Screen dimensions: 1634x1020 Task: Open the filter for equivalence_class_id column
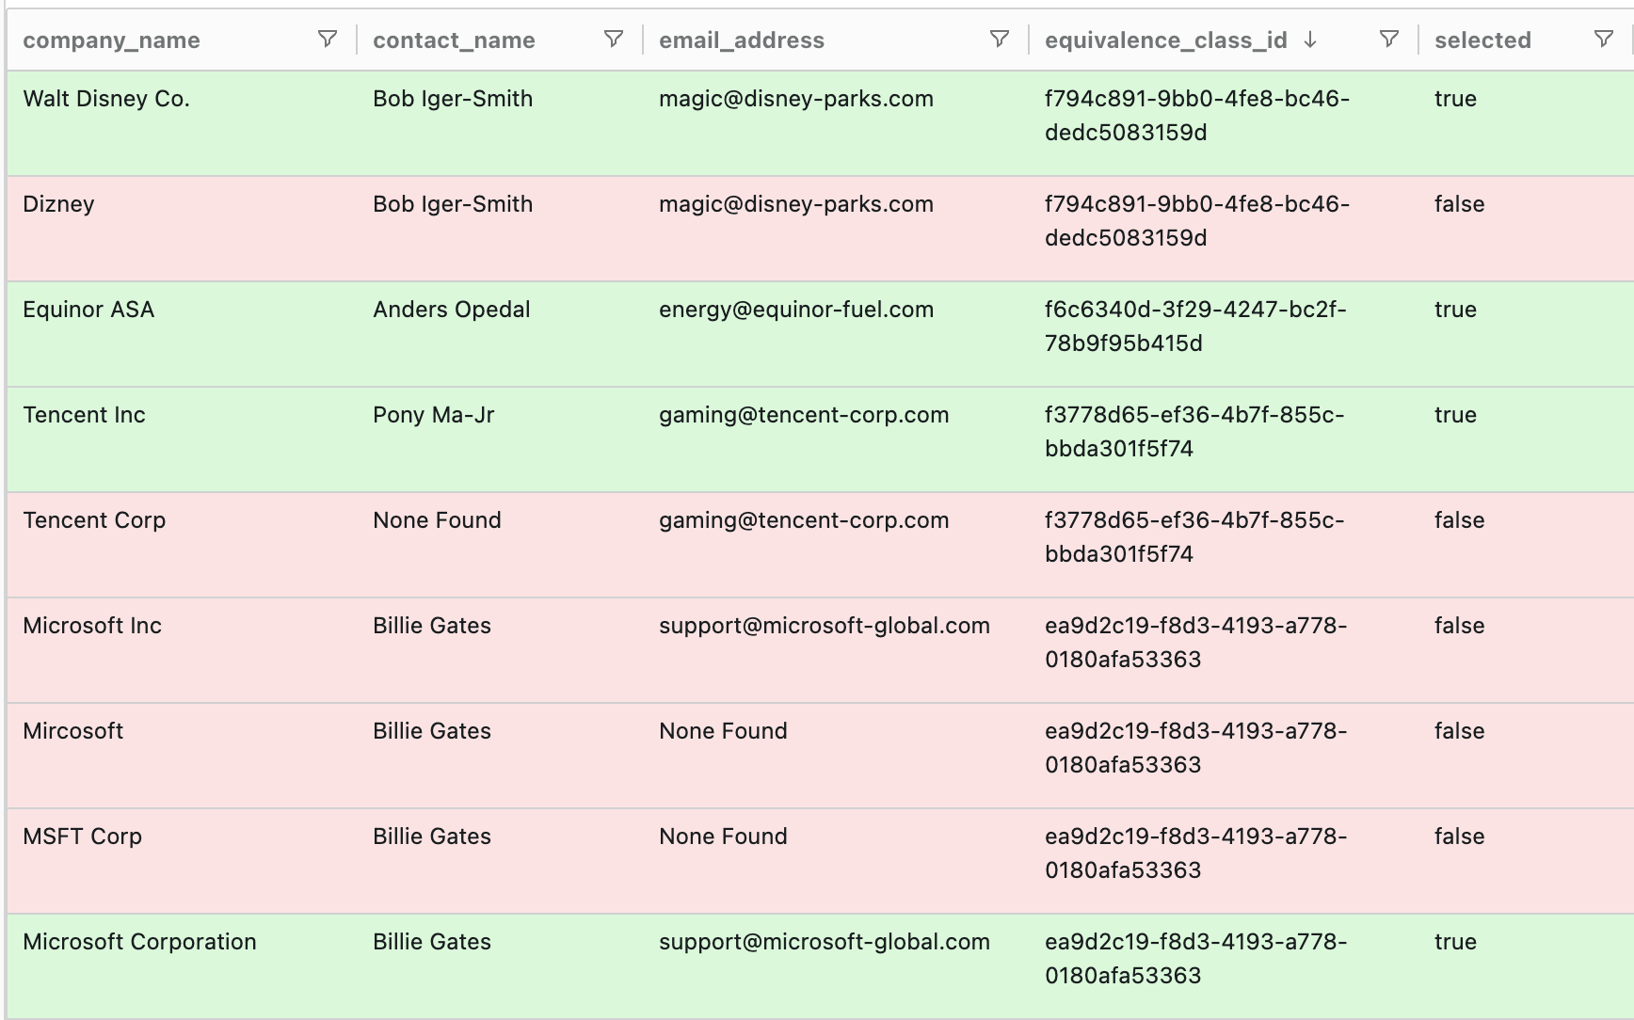[x=1389, y=39]
